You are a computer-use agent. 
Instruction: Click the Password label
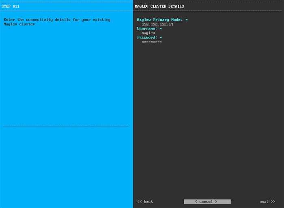[147, 37]
